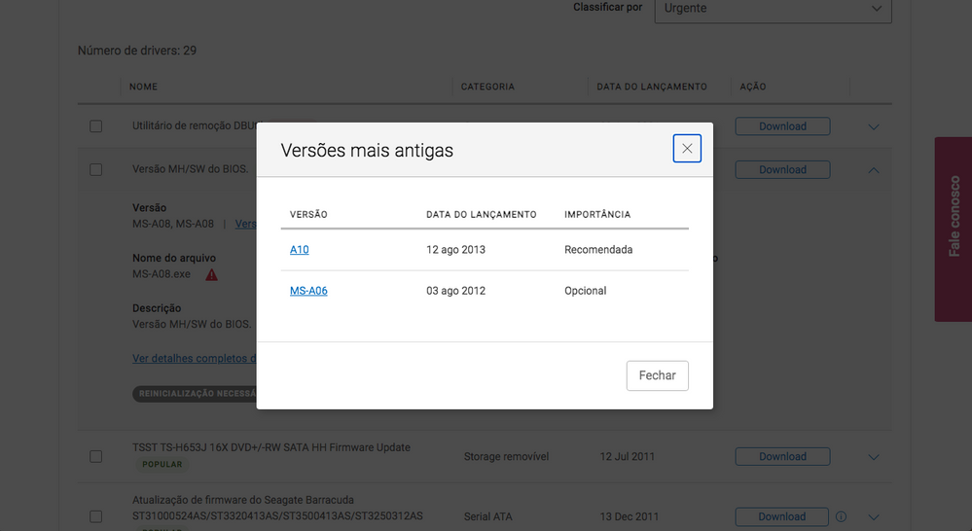Check the TSST TS-H653J firmware checkbox
The image size is (972, 531).
95,456
